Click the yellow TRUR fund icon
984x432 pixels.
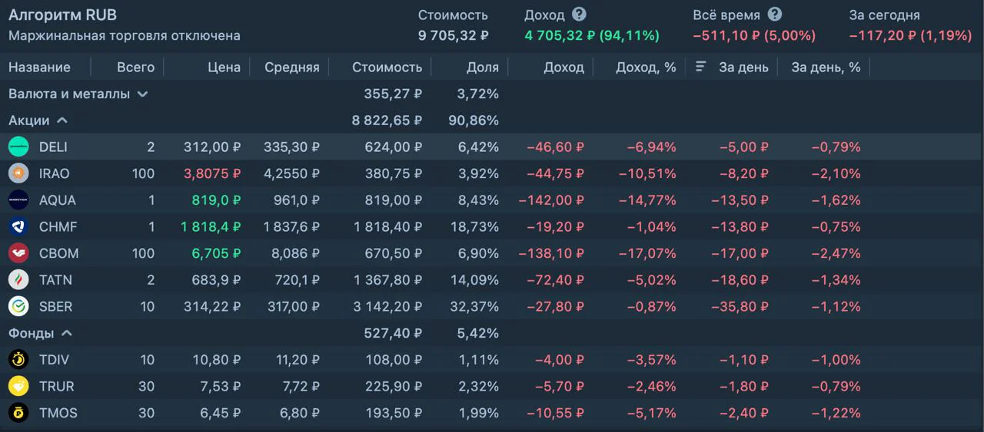click(18, 387)
